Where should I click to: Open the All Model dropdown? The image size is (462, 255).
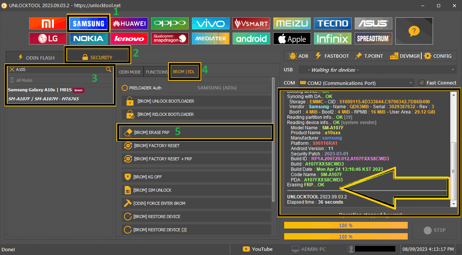click(60, 80)
